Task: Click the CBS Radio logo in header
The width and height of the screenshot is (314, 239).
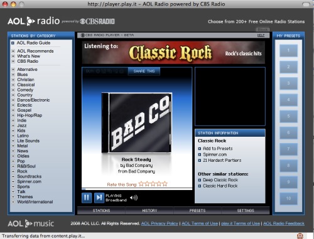Action: 97,21
